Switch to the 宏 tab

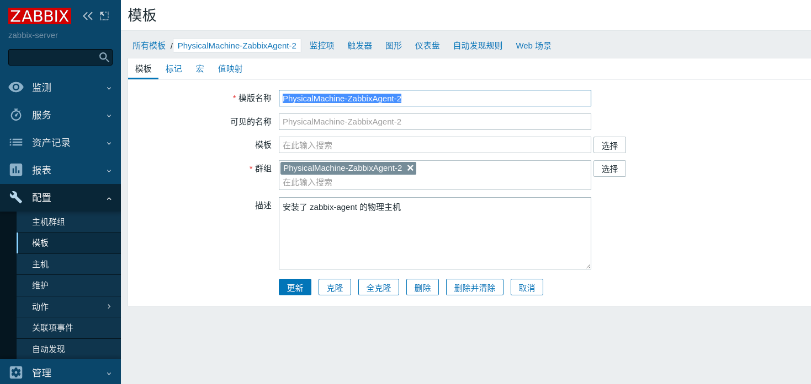click(x=200, y=69)
